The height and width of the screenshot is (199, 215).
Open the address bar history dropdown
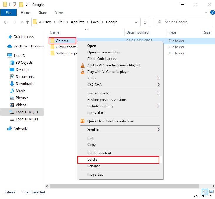pyautogui.click(x=136, y=22)
